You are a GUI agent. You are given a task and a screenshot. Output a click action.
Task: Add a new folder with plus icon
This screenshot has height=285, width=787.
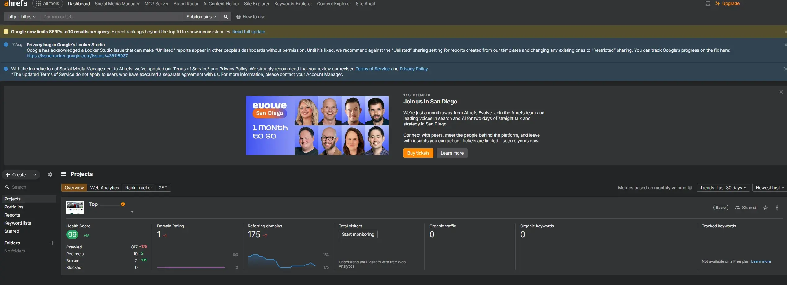click(x=52, y=243)
